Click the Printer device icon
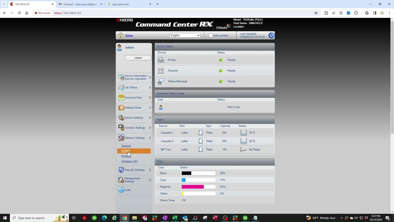The width and height of the screenshot is (394, 222). (161, 60)
